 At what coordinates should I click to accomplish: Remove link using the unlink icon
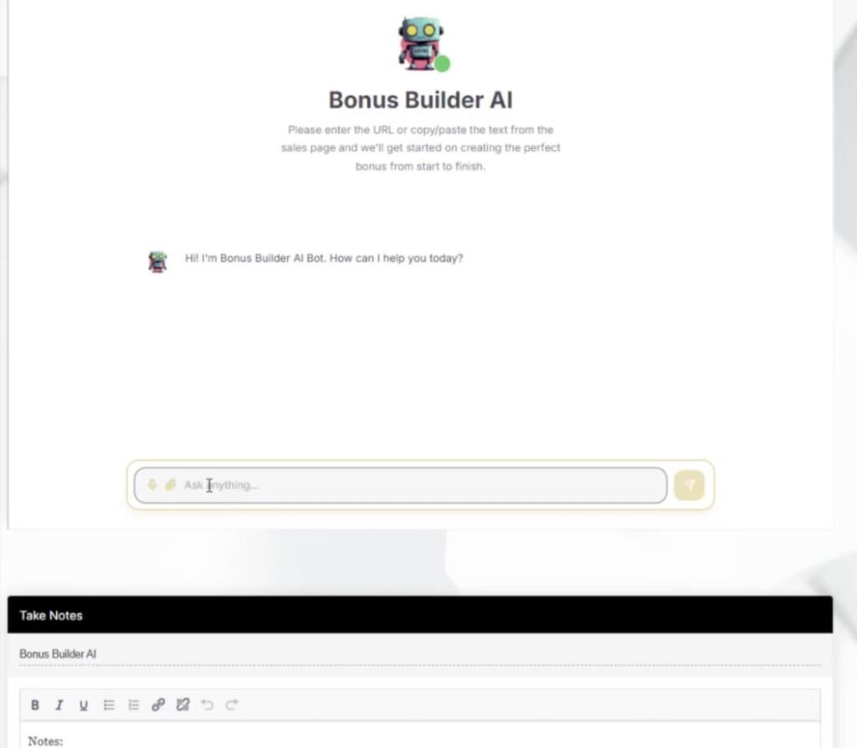pyautogui.click(x=182, y=705)
